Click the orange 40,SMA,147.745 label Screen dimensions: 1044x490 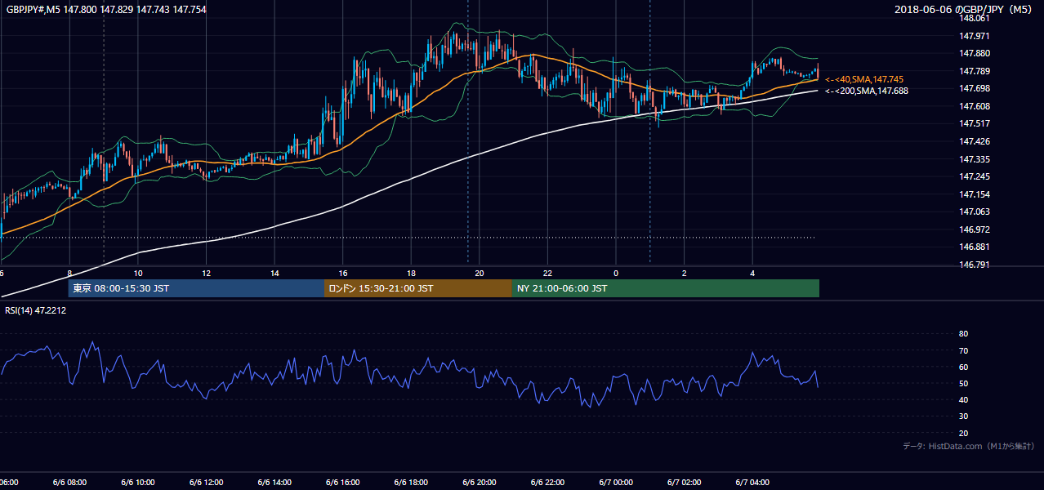click(x=864, y=79)
